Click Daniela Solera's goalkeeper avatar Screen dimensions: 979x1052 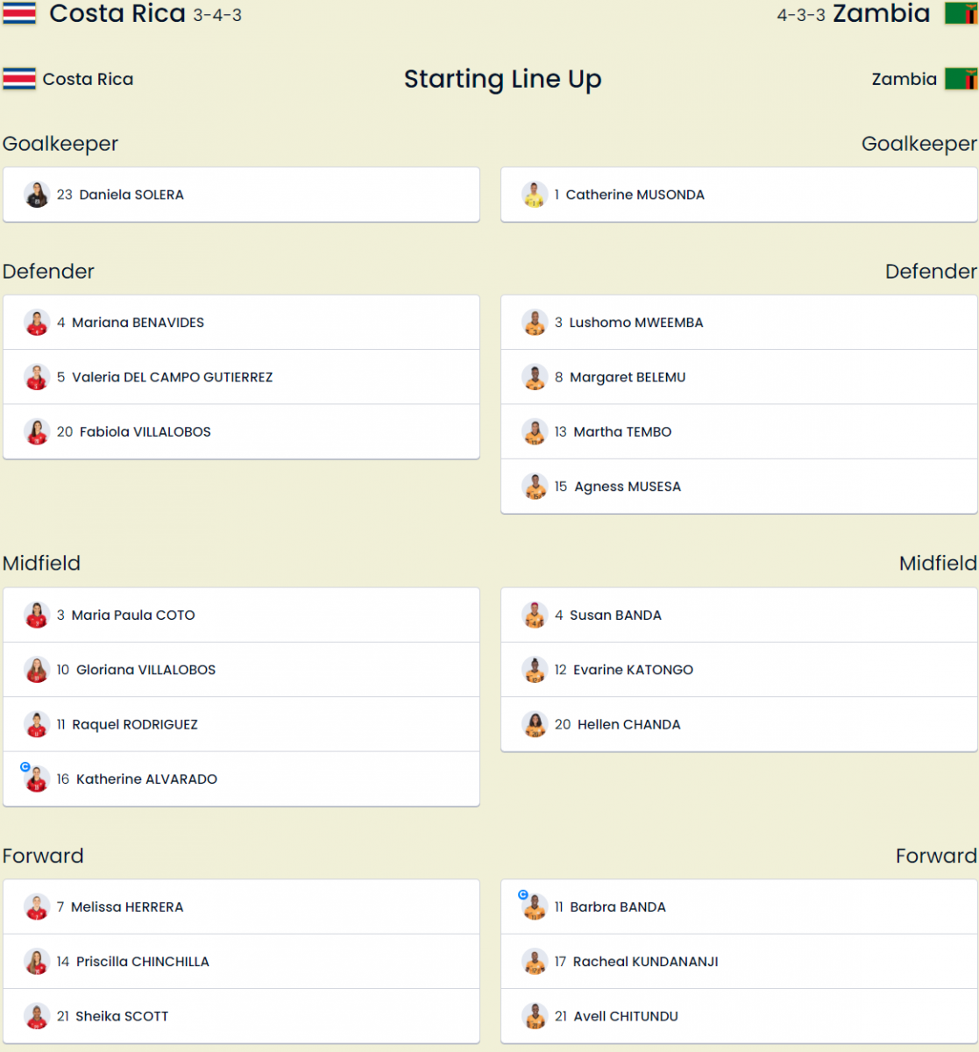[x=37, y=195]
